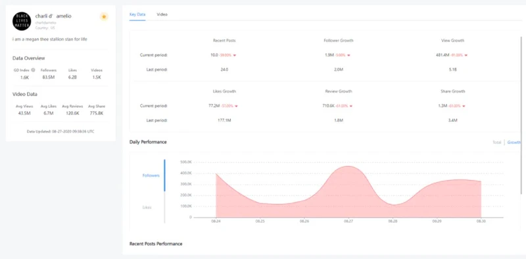
Task: Click red down arrow beside Follower Growth percentage
Action: click(348, 55)
